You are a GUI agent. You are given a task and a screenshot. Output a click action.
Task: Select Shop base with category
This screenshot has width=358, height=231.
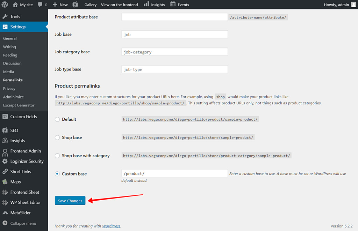[57, 156]
